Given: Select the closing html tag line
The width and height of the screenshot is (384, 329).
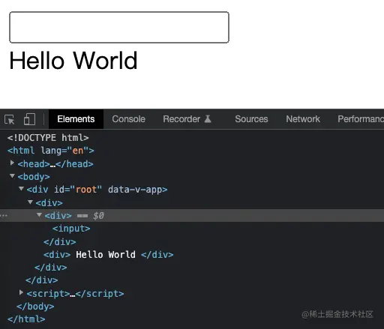Looking at the screenshot, I should coord(26,319).
